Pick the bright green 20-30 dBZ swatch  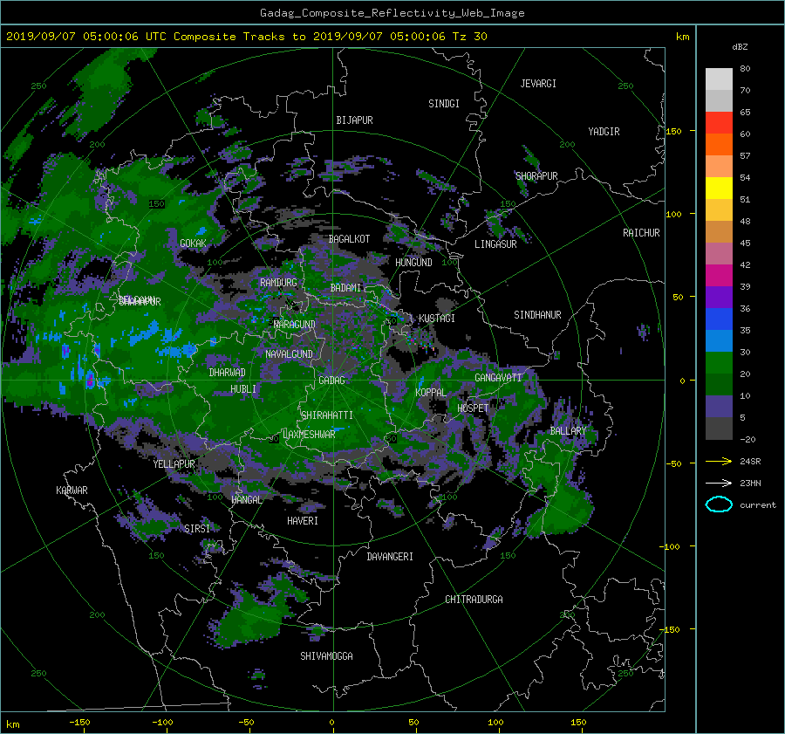(719, 363)
